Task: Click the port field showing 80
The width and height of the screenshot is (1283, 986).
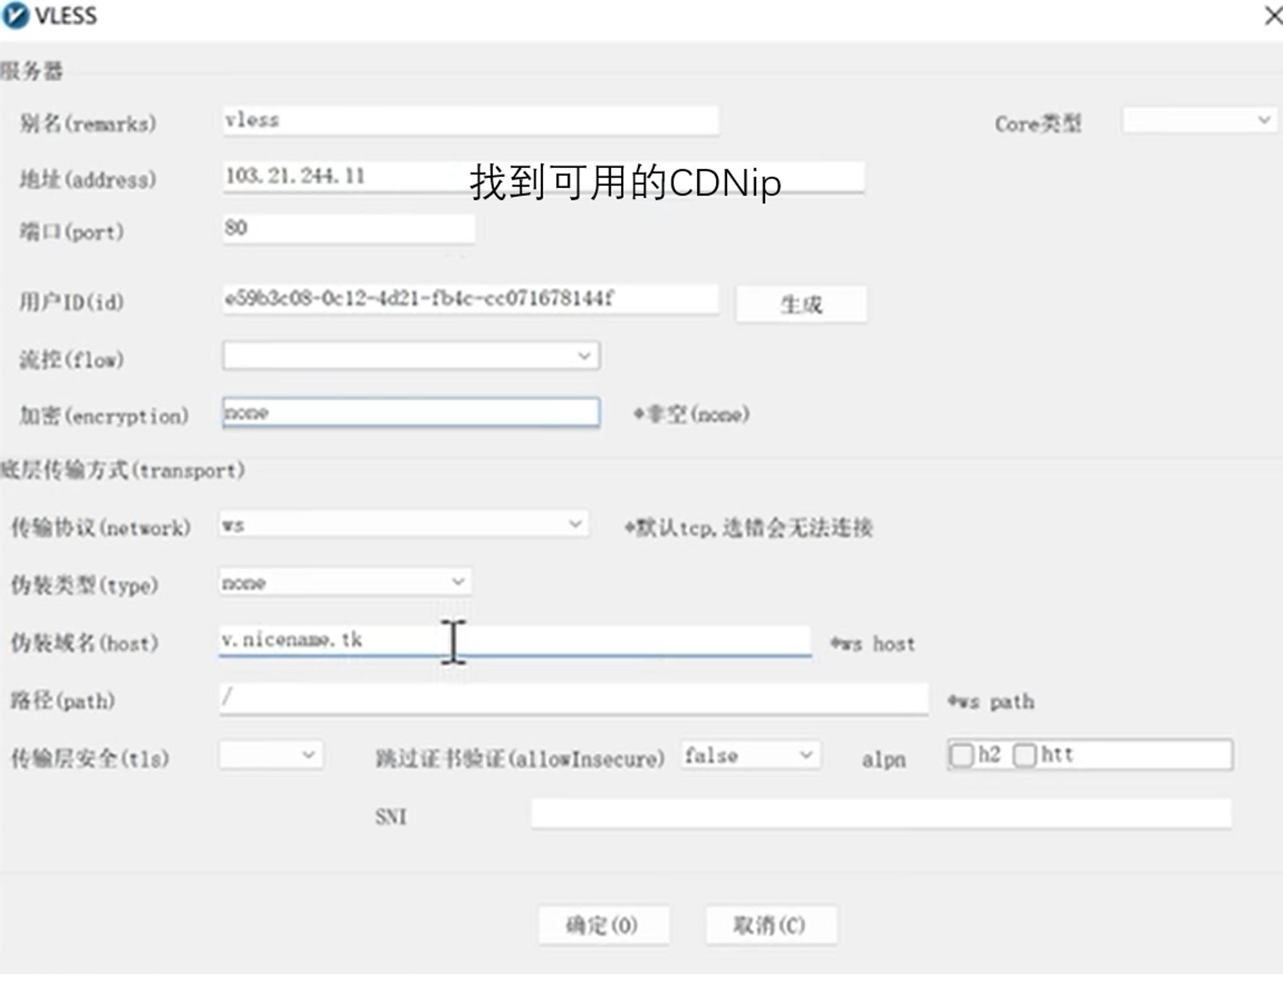Action: [x=348, y=228]
